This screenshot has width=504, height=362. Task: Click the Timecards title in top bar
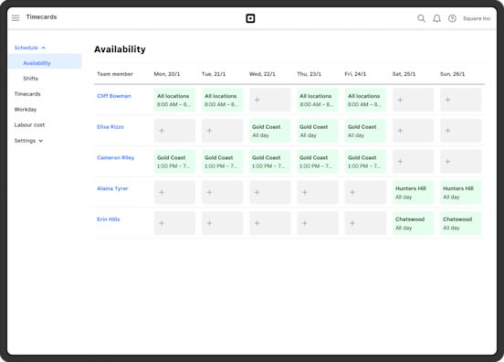point(41,16)
